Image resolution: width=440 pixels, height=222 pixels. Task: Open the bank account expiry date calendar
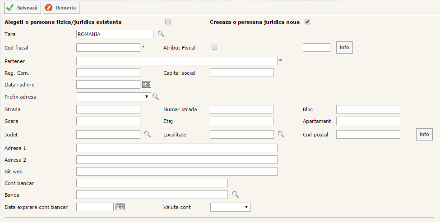(x=120, y=207)
